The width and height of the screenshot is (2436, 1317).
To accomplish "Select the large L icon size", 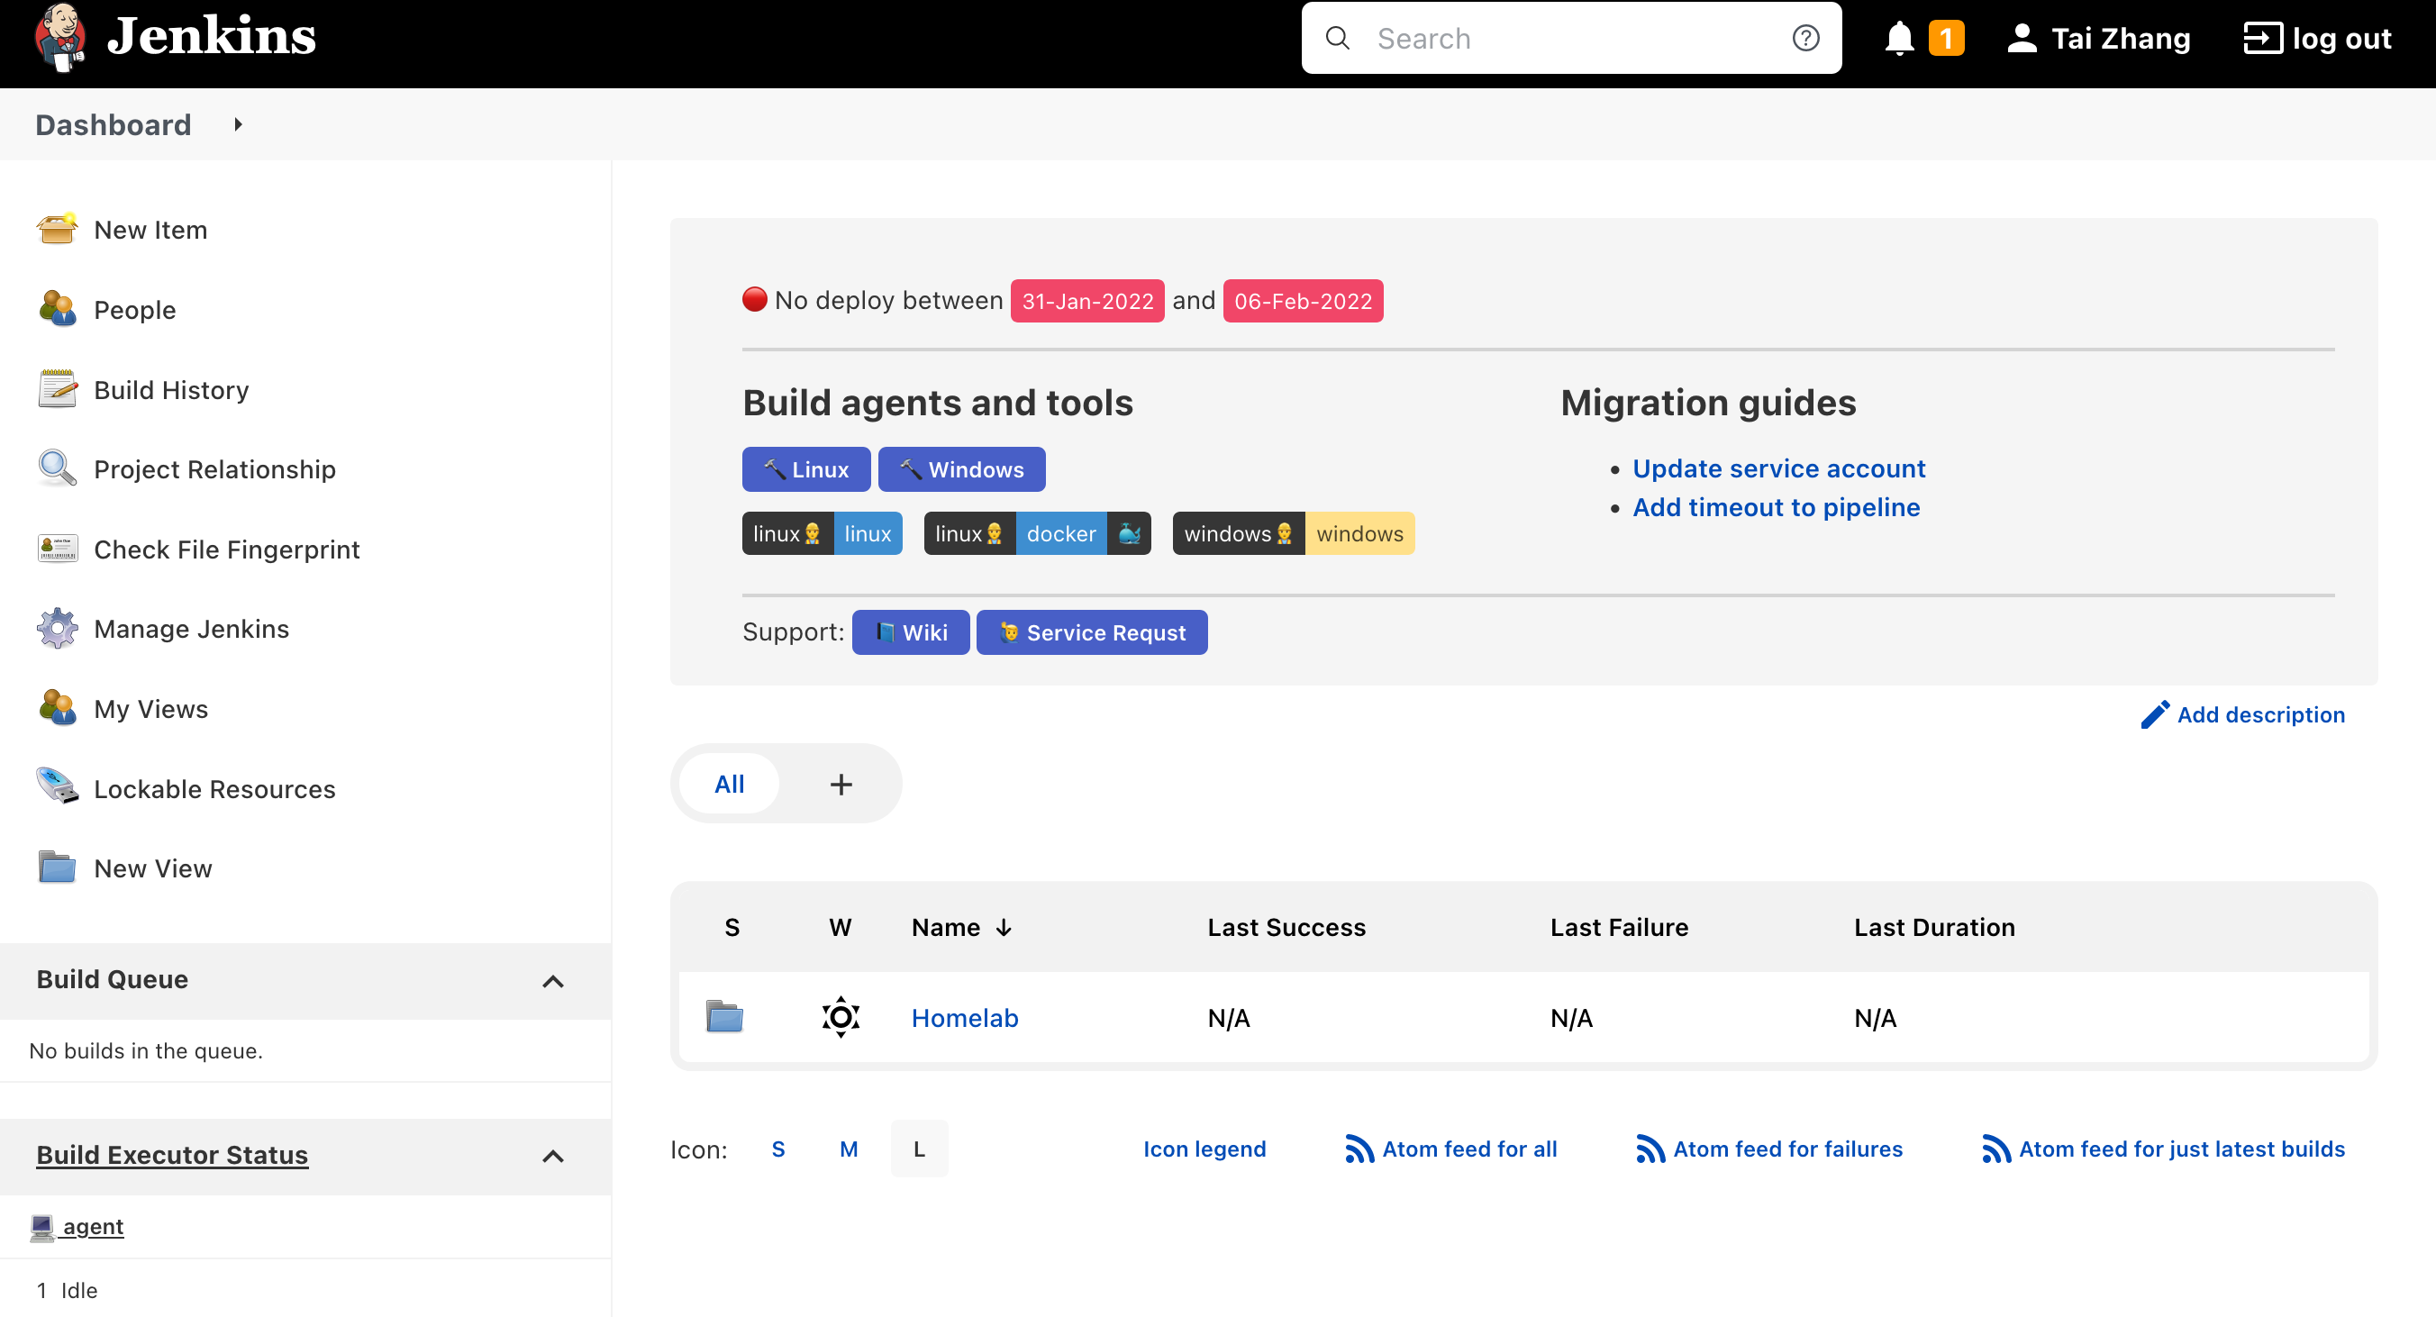I will click(918, 1149).
